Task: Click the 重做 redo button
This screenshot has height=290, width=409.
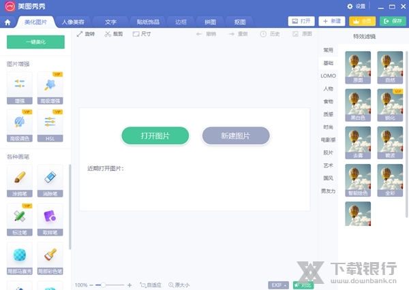Action: pos(238,34)
